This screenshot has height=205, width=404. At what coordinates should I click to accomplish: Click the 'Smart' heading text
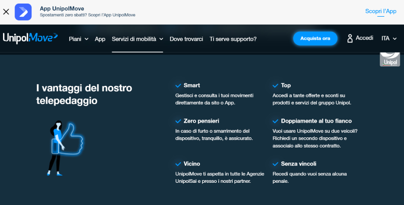[192, 85]
